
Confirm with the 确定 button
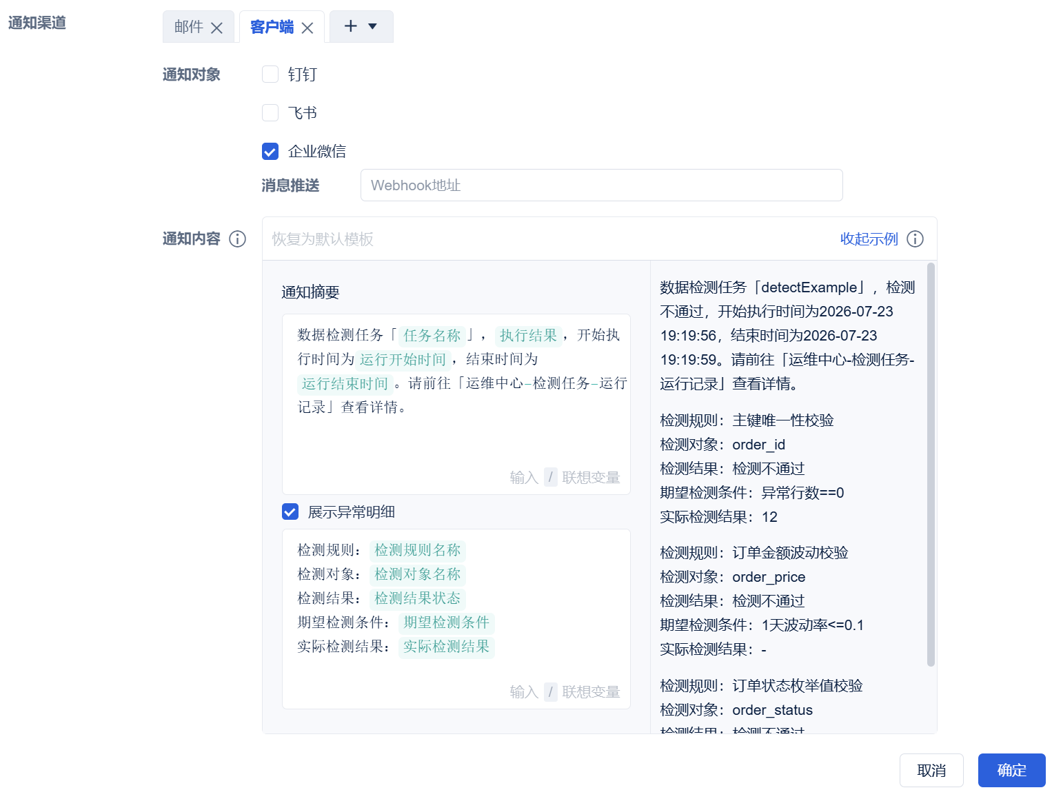(x=1011, y=770)
